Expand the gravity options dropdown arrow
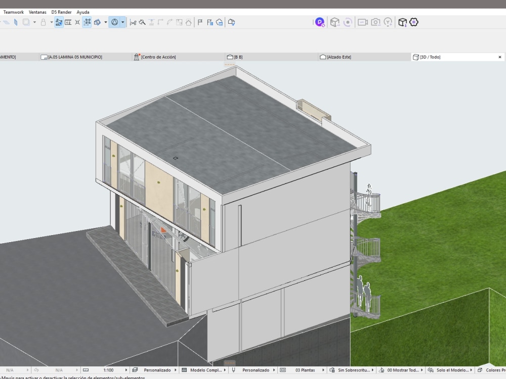The width and height of the screenshot is (506, 379). pos(122,22)
